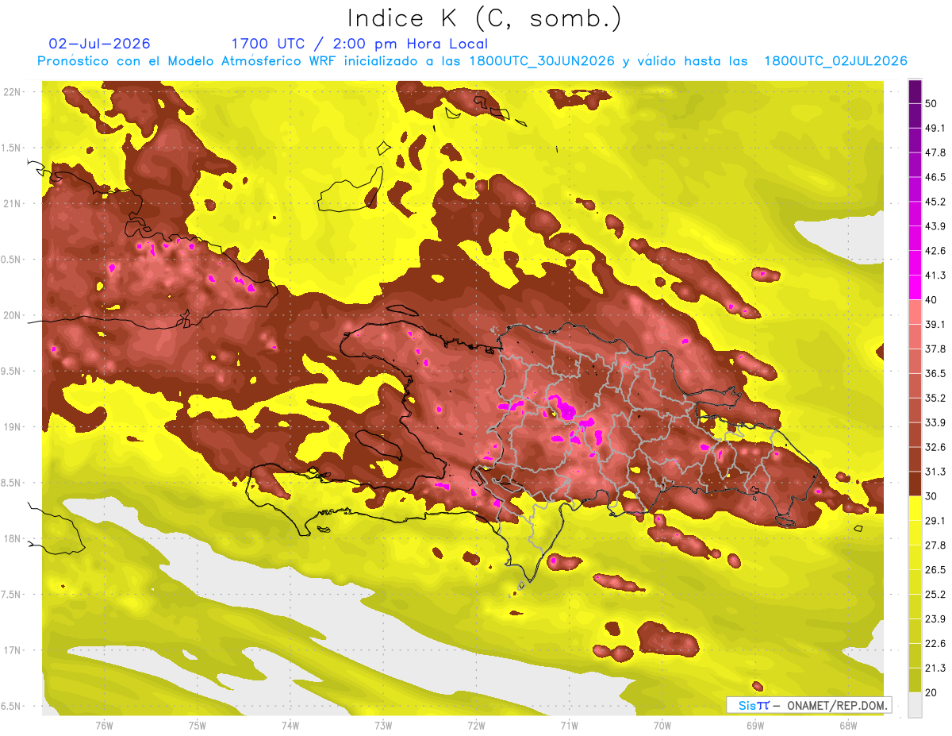Select the 17N latitude axis label
Image resolution: width=952 pixels, height=736 pixels.
pyautogui.click(x=13, y=650)
